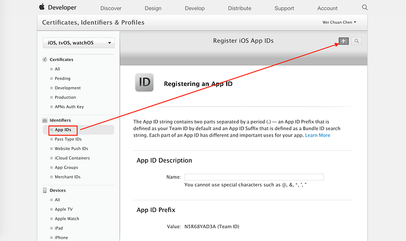This screenshot has width=406, height=241.
Task: Open the Support menu
Action: (x=284, y=8)
